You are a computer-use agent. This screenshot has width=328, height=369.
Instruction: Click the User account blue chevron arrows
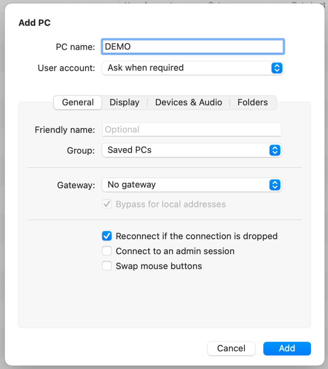pos(277,68)
